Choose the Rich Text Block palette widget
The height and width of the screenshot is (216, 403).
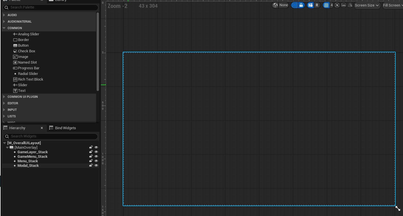point(28,79)
